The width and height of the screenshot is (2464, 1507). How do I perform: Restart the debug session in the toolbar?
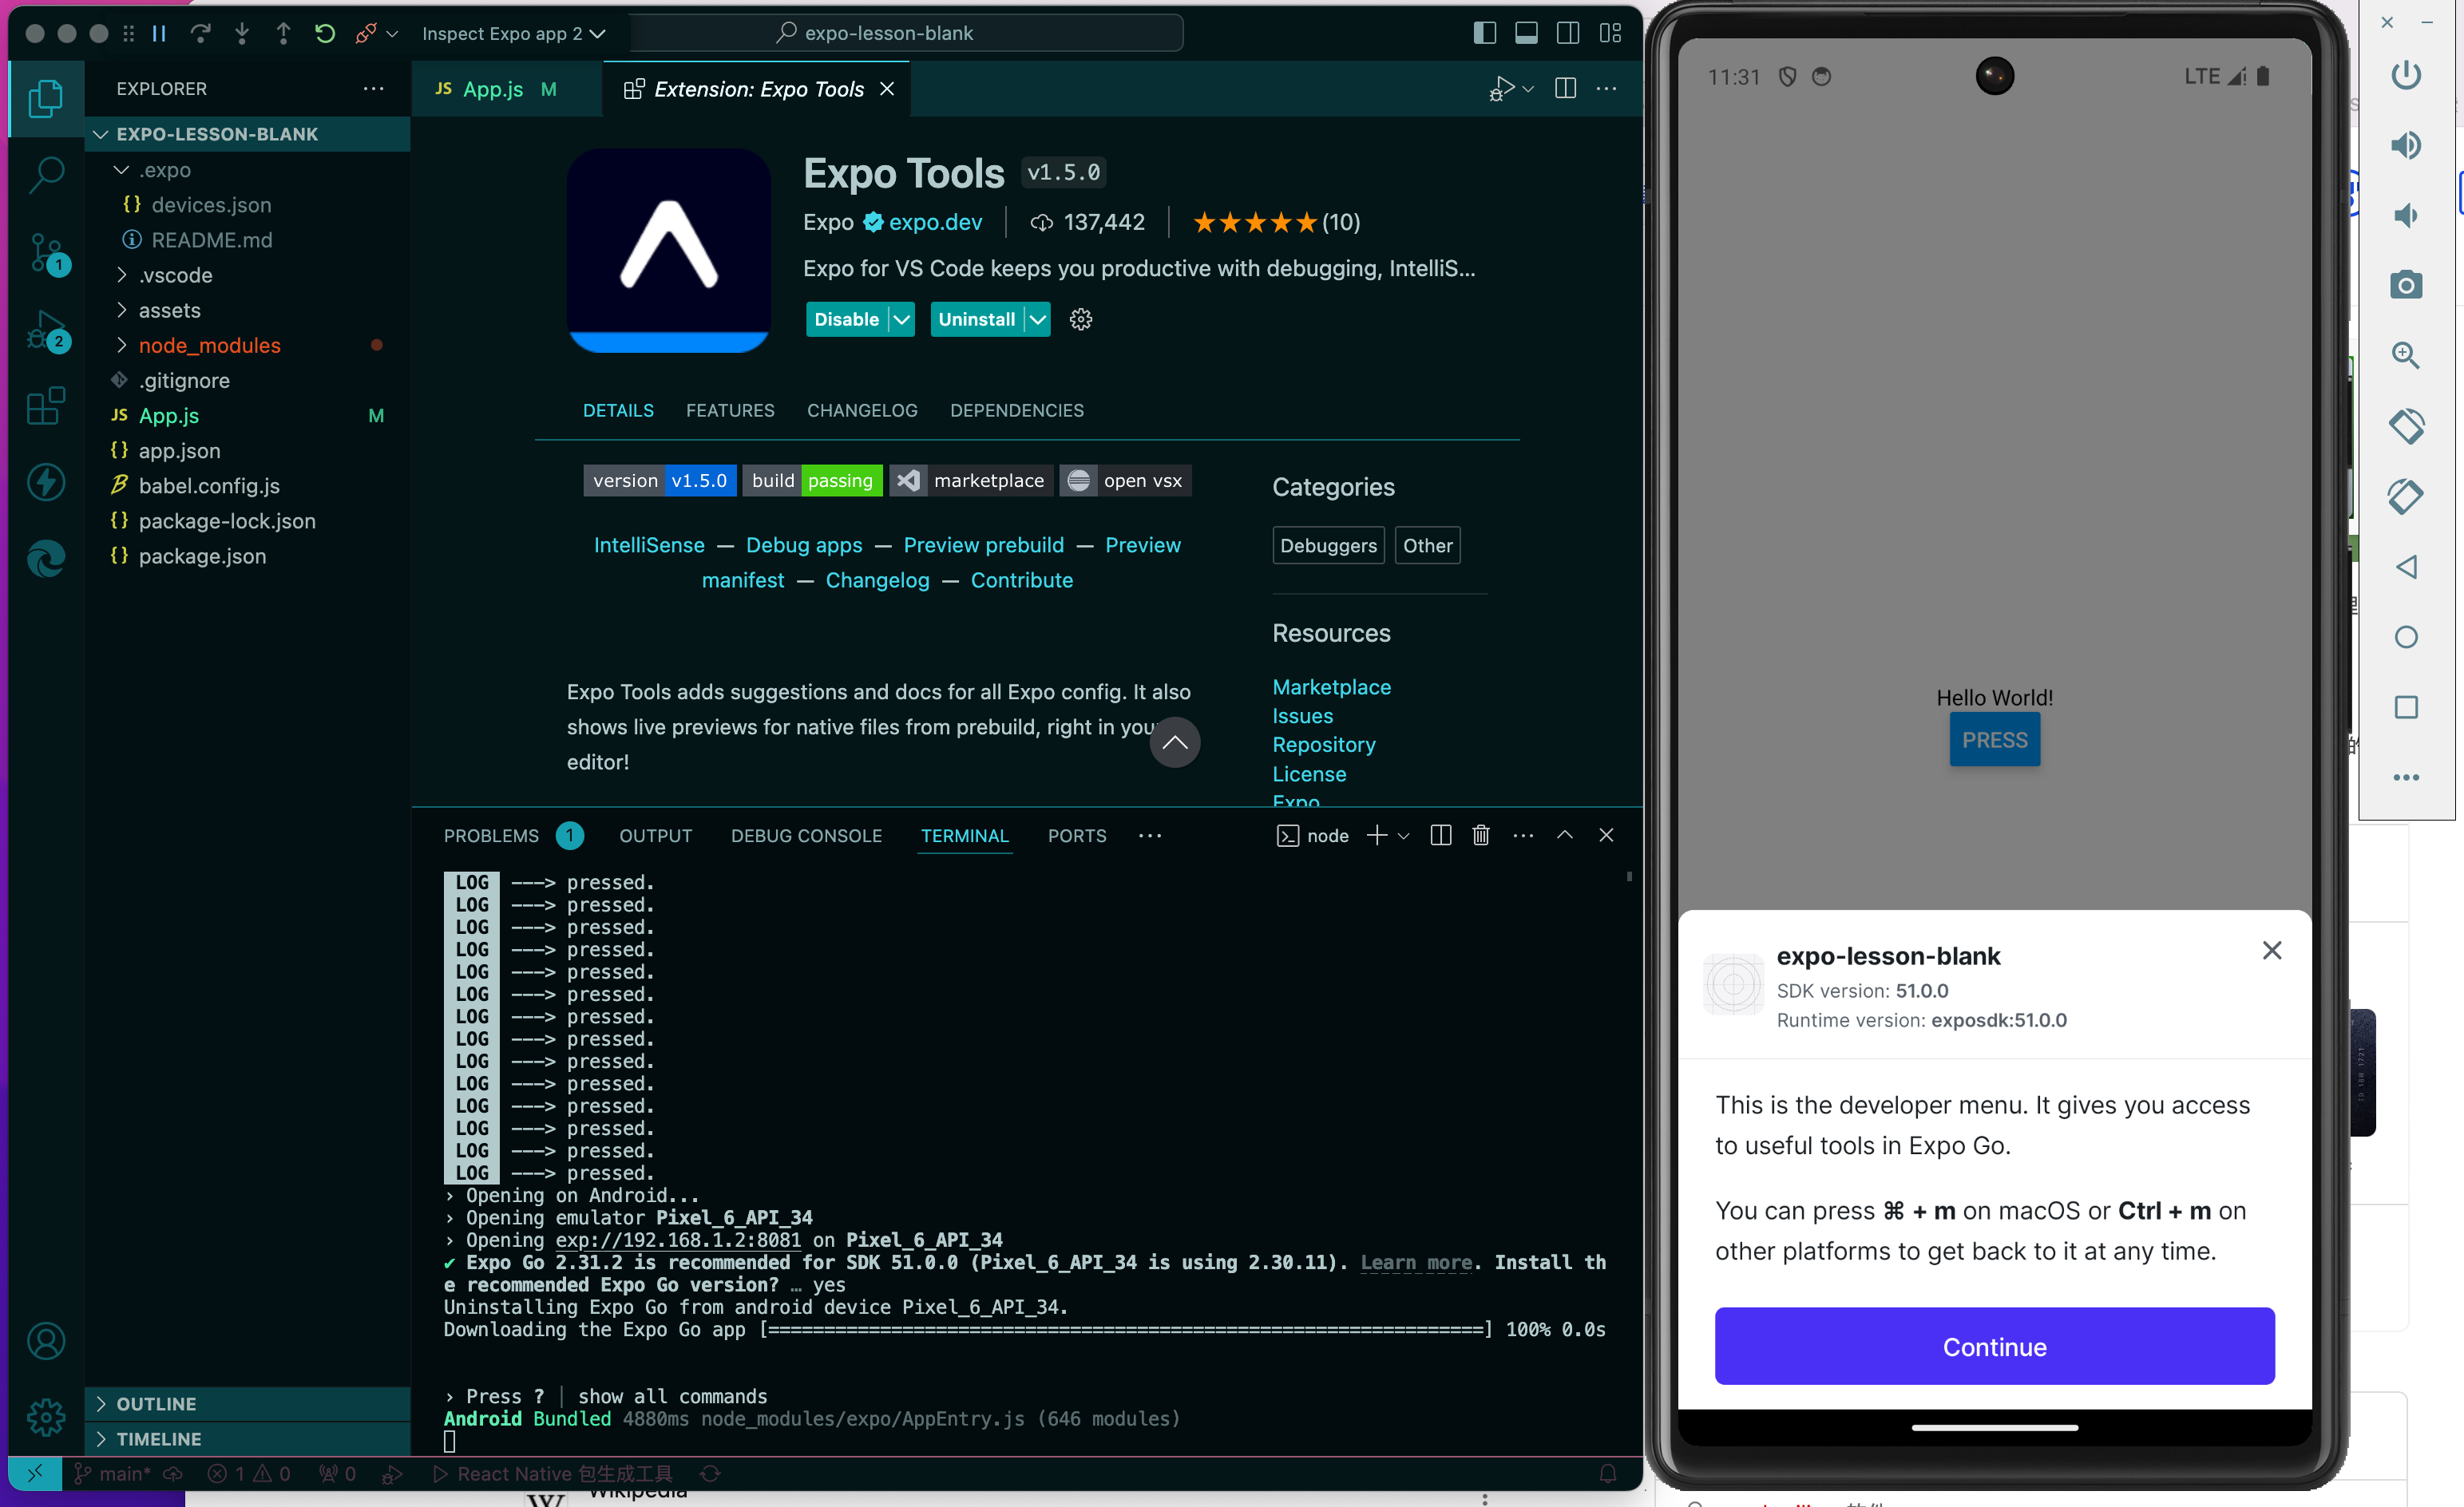[324, 33]
